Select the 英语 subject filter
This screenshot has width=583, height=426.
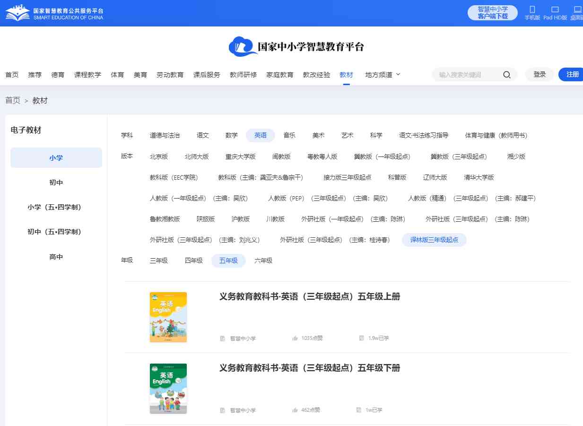coord(261,135)
